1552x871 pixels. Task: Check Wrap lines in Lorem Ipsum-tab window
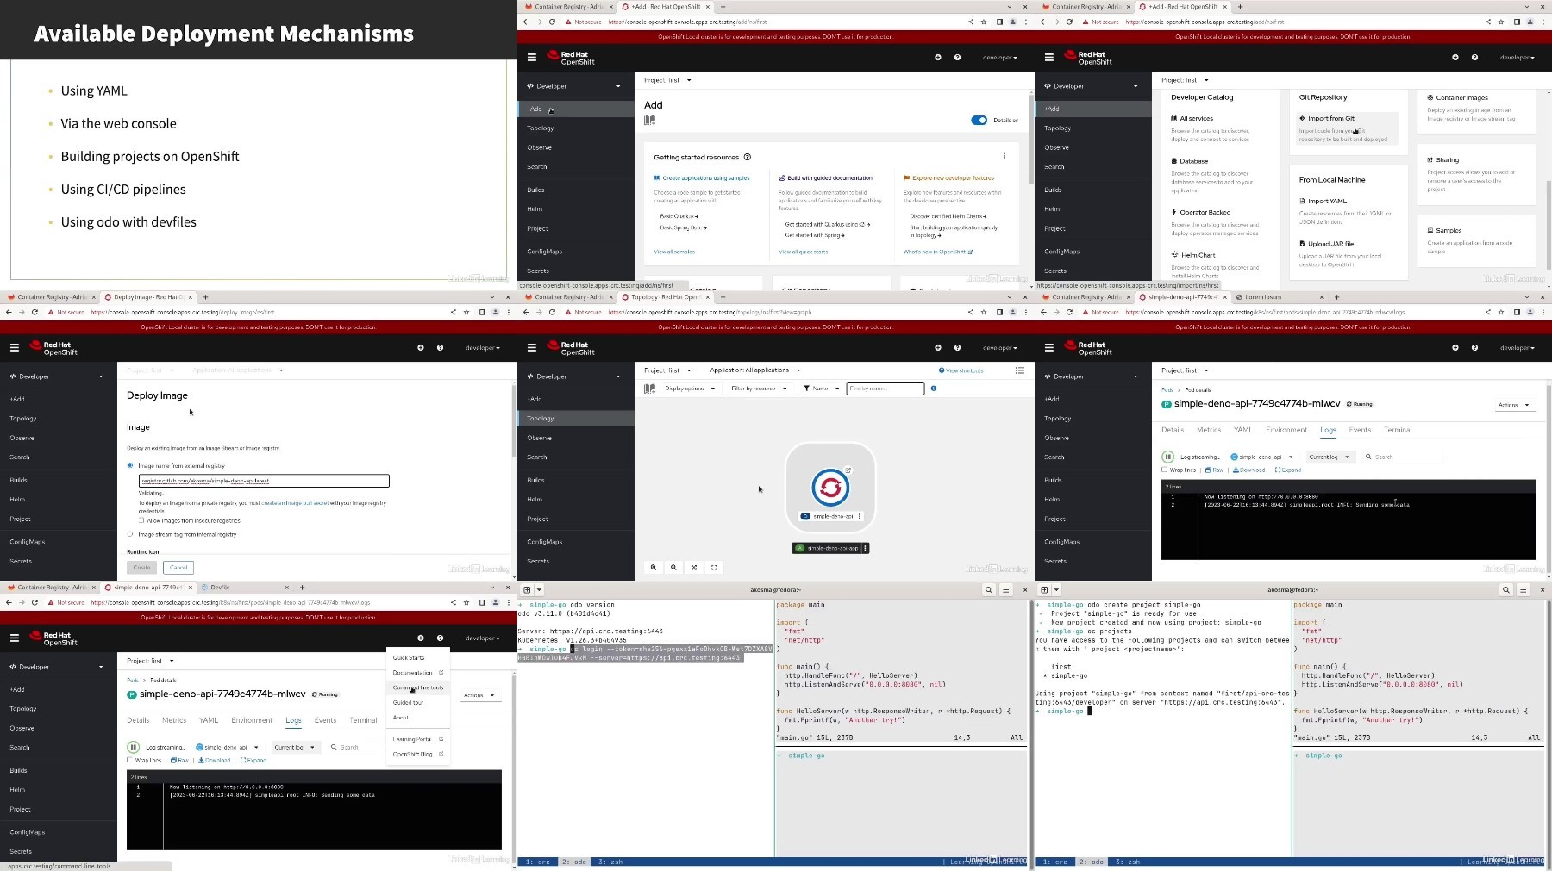(x=1164, y=470)
